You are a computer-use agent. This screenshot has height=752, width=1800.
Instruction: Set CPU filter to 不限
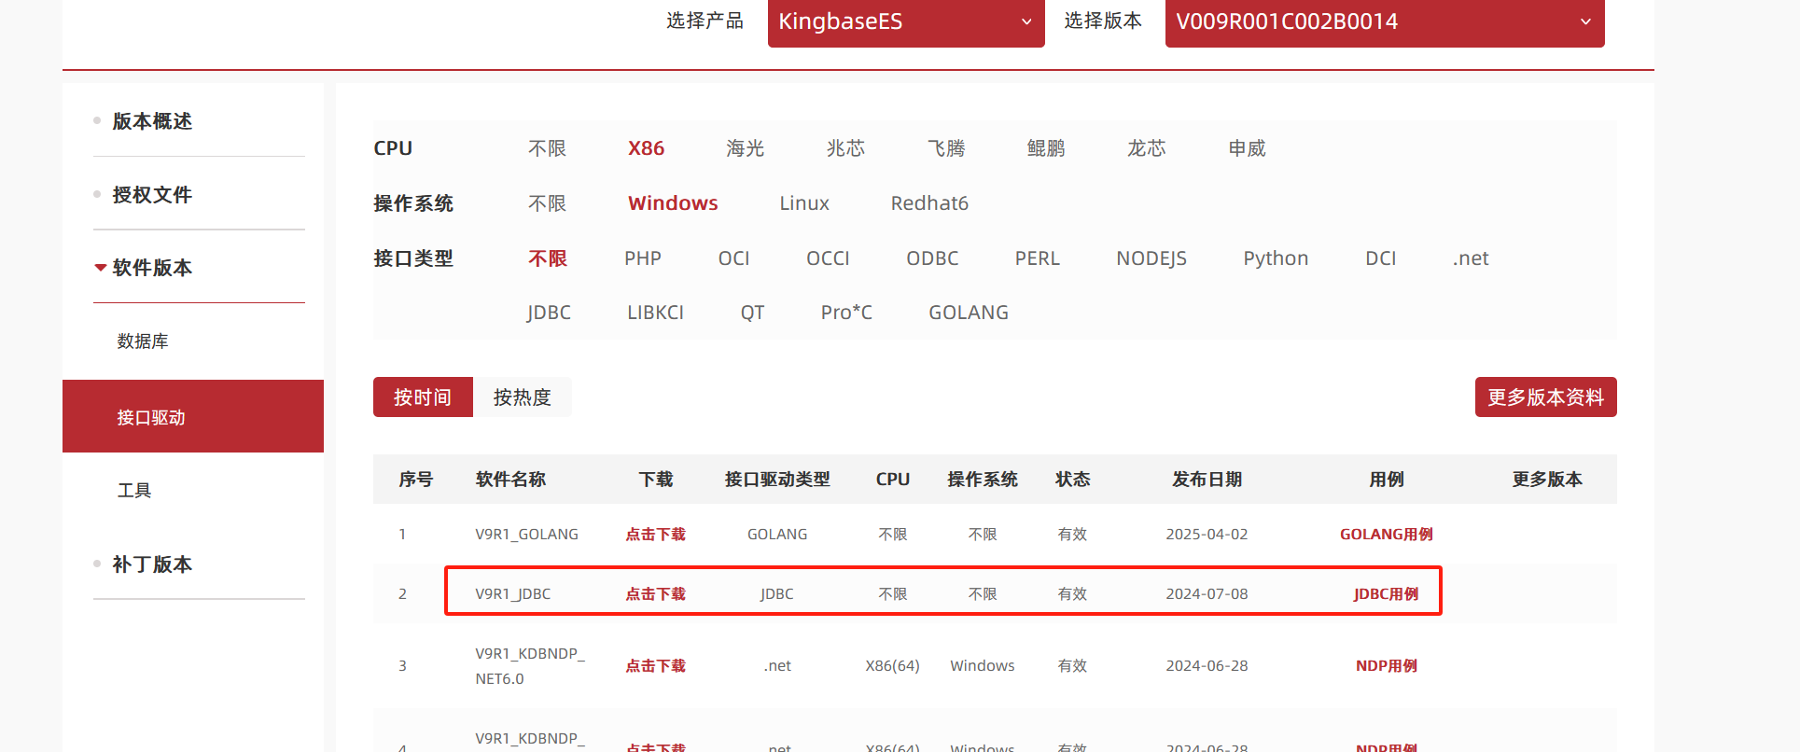click(547, 148)
